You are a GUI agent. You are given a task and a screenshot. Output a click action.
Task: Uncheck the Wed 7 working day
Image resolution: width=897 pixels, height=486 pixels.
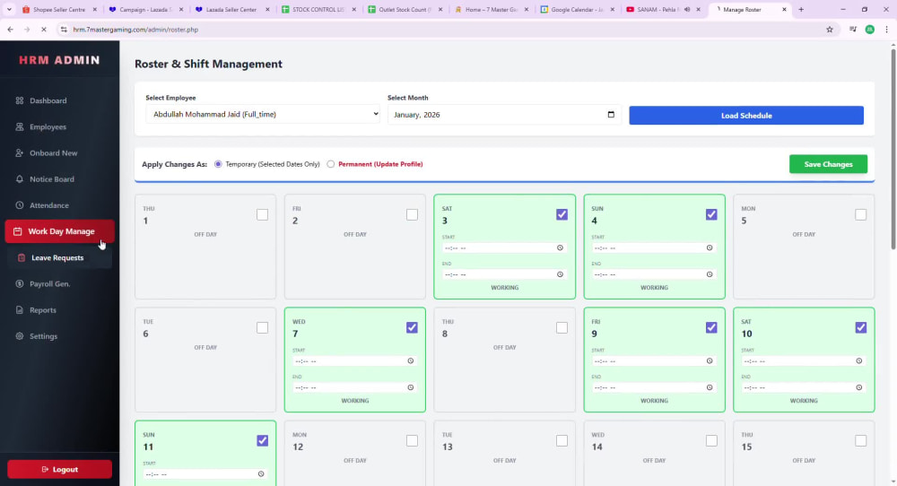[412, 327]
